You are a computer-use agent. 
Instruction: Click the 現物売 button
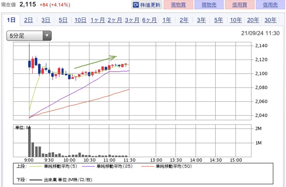[209, 5]
